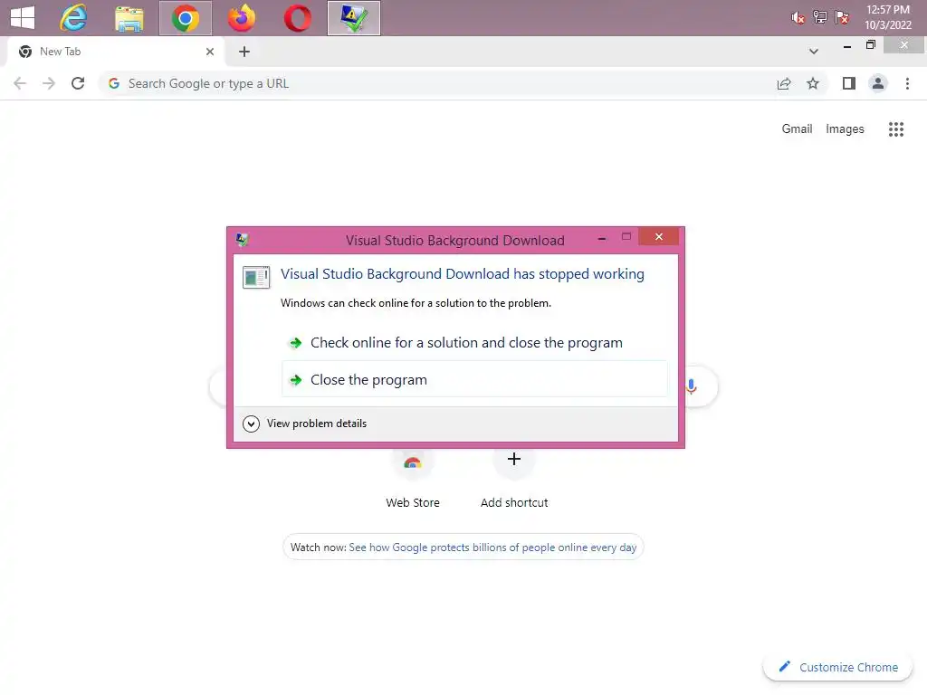Minimize the Chrome window
The image size is (927, 695).
click(847, 45)
